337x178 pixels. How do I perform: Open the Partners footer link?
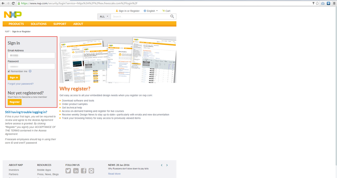(13, 174)
